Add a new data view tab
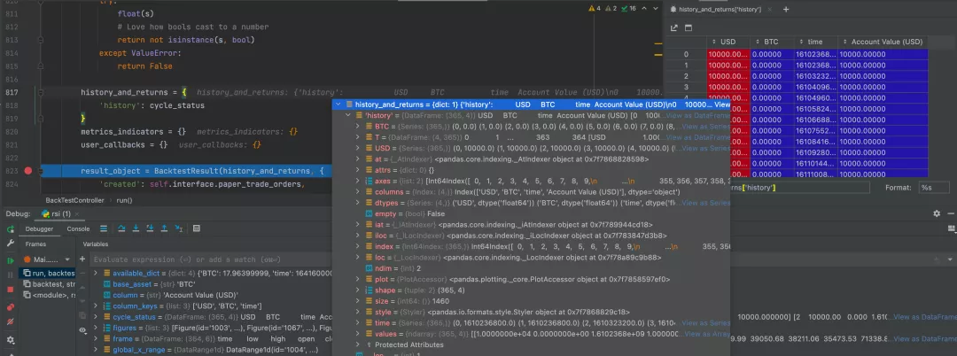 click(786, 10)
